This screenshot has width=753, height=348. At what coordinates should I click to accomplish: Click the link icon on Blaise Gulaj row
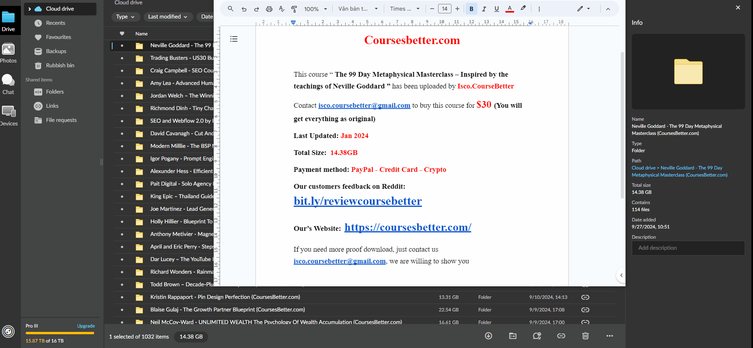585,310
